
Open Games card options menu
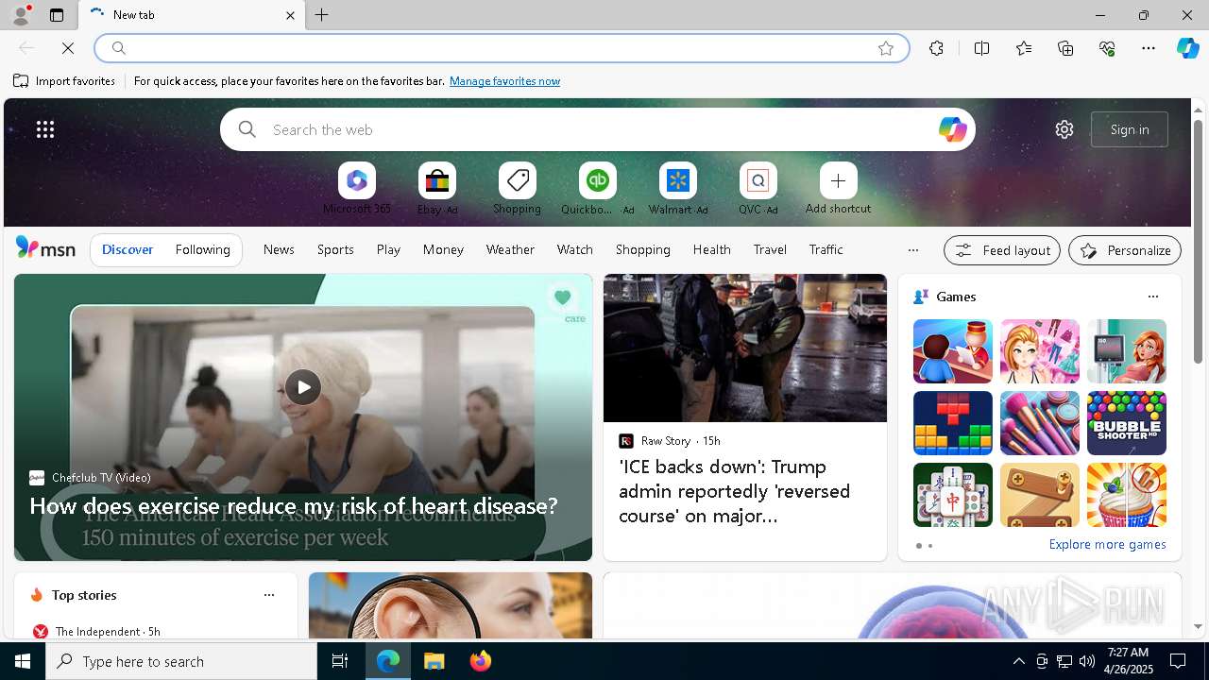(1152, 297)
